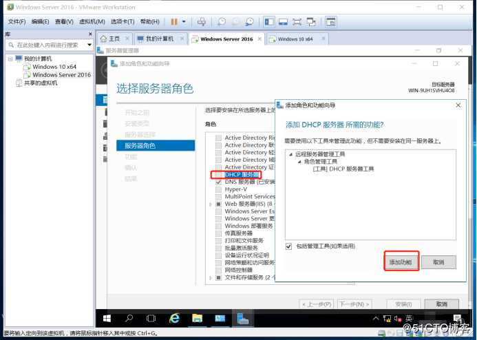477x340 pixels.
Task: Enter full screen mode icon
Action: coord(297,22)
